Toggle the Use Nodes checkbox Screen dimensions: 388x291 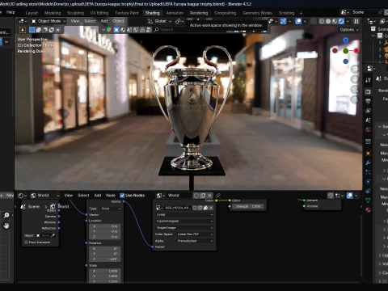(x=122, y=196)
